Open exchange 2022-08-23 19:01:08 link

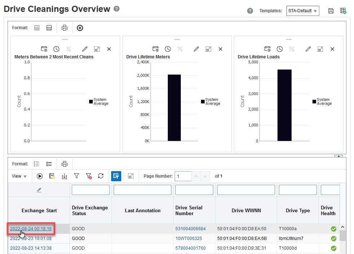[31, 239]
